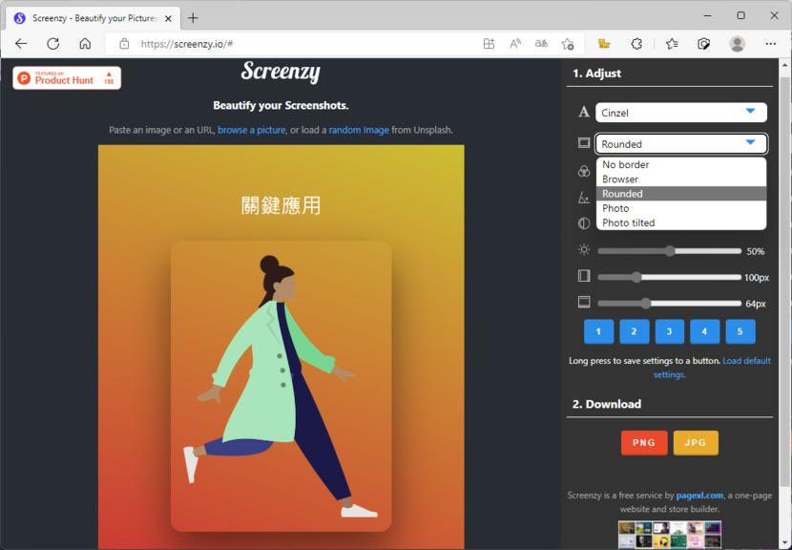Click the walking woman illustration card

pos(281,386)
